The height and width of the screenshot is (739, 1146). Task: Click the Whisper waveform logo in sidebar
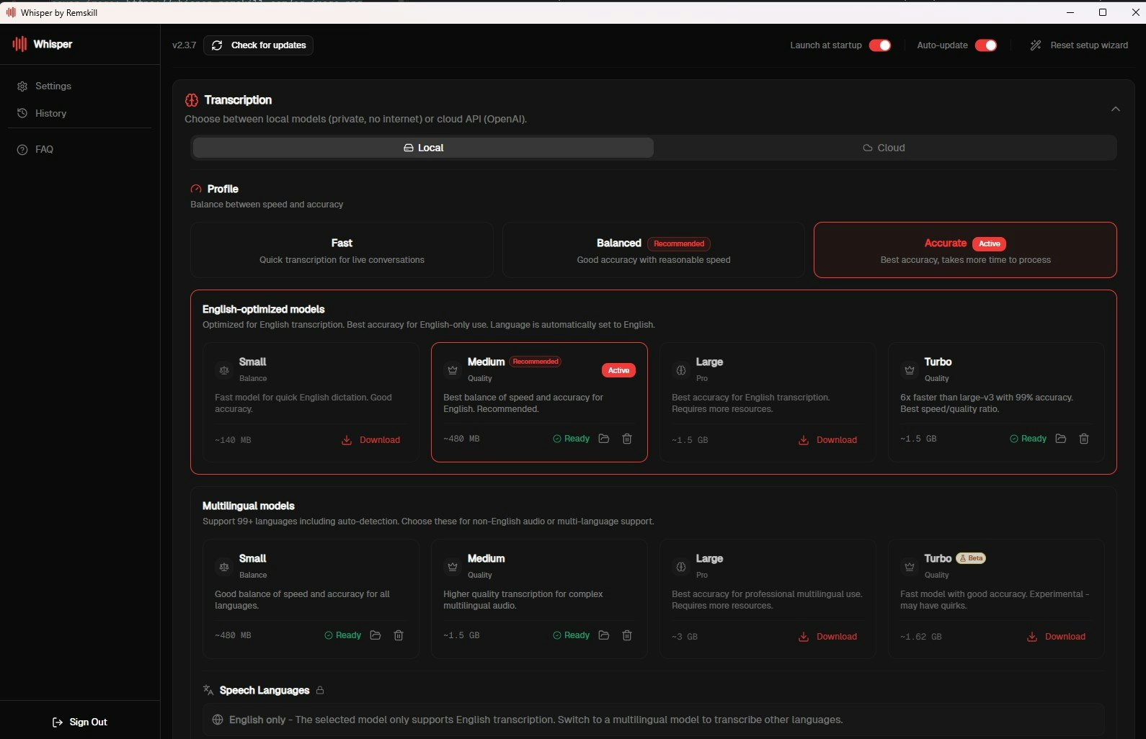point(19,44)
